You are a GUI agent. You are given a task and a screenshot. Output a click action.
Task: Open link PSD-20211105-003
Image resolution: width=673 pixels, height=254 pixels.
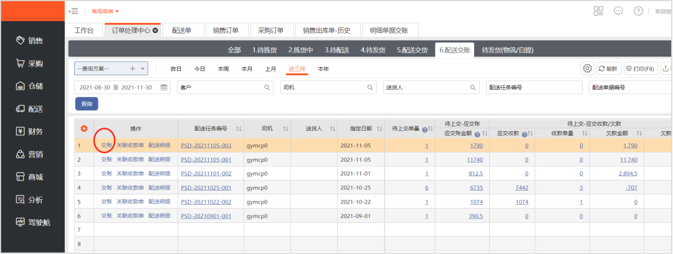point(206,146)
